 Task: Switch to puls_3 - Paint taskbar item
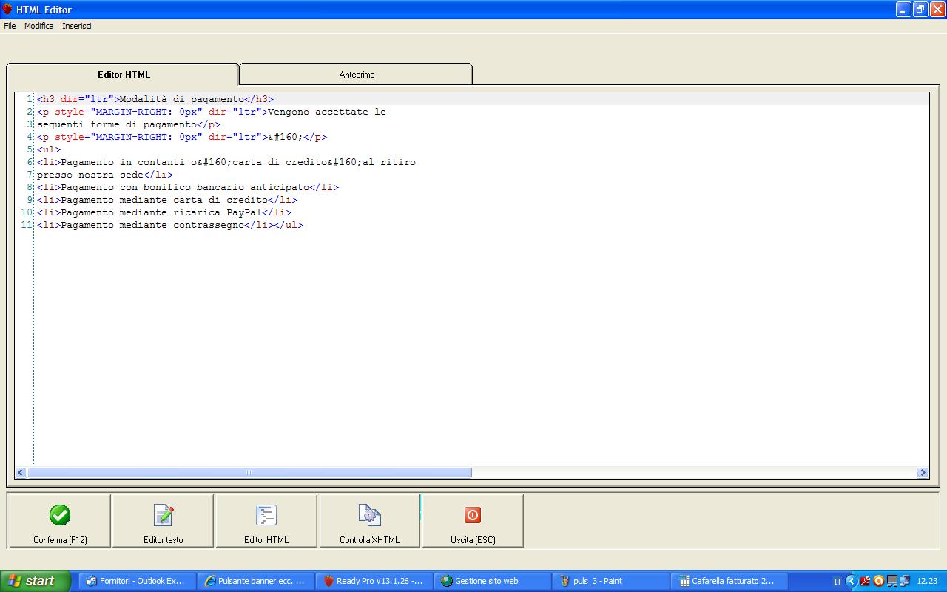(x=610, y=581)
